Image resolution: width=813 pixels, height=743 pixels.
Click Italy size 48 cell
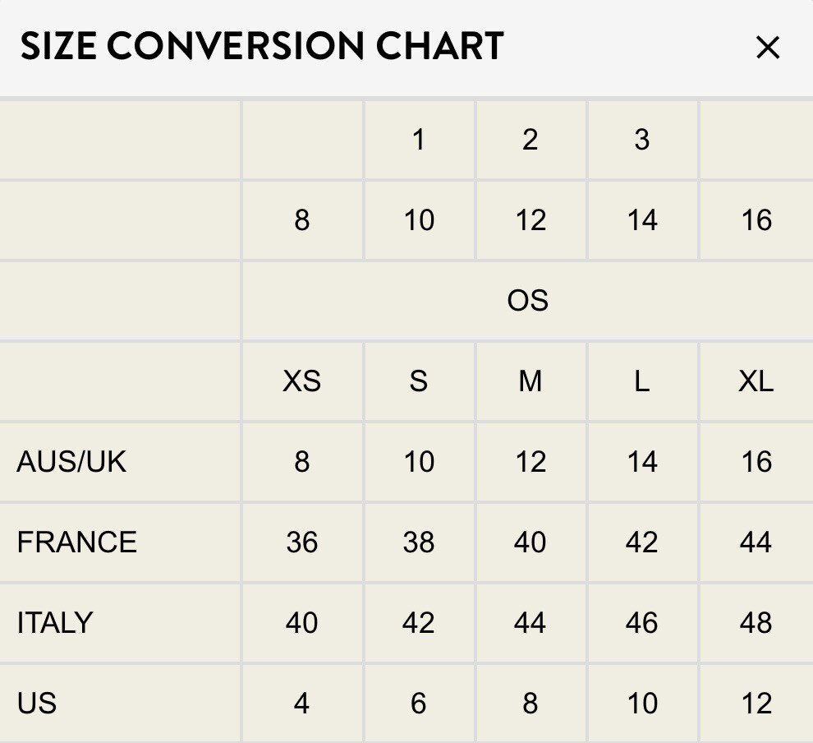[x=756, y=623]
